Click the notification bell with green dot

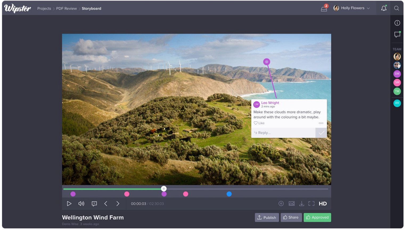coord(384,8)
